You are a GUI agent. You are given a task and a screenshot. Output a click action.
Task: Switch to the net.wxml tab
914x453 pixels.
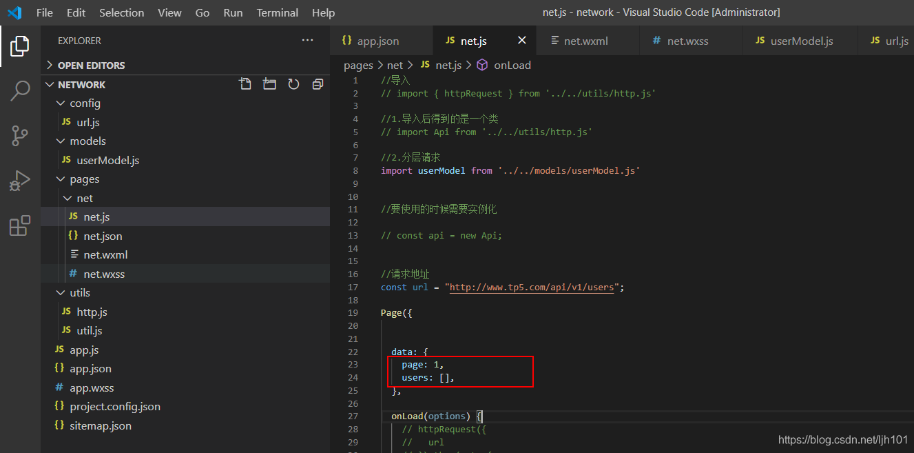tap(588, 41)
